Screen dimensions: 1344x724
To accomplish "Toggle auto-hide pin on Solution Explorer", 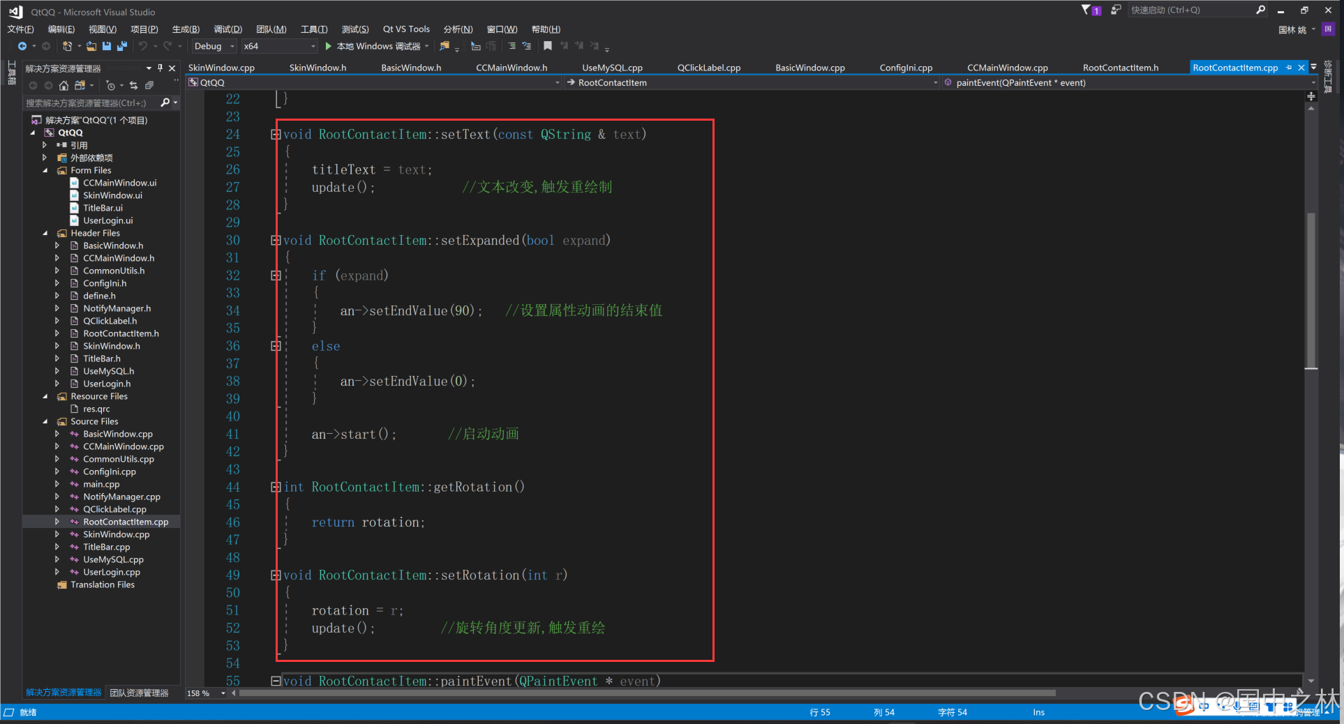I will click(160, 68).
